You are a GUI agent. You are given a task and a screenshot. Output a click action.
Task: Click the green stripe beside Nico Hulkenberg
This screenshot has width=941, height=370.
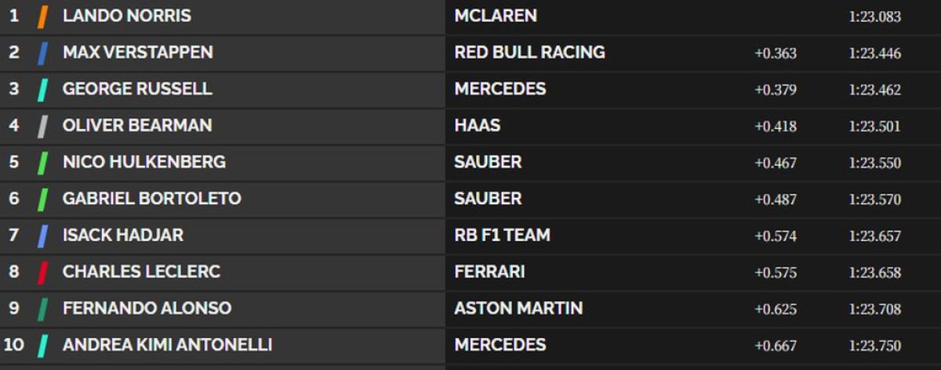[42, 163]
